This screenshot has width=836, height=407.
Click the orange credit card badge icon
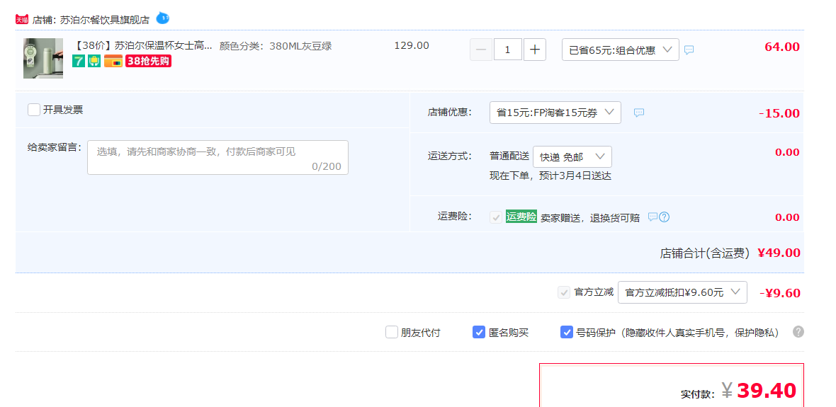(x=113, y=61)
